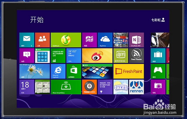Launch the Sticker Tales tile
187x119 pixels.
(x=121, y=87)
